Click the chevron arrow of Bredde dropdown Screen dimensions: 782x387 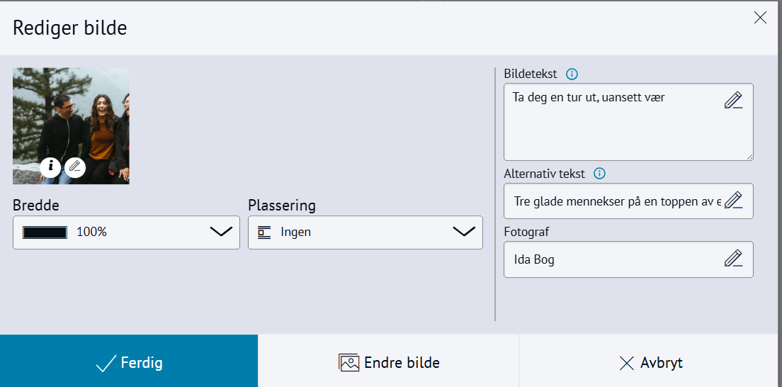point(221,232)
